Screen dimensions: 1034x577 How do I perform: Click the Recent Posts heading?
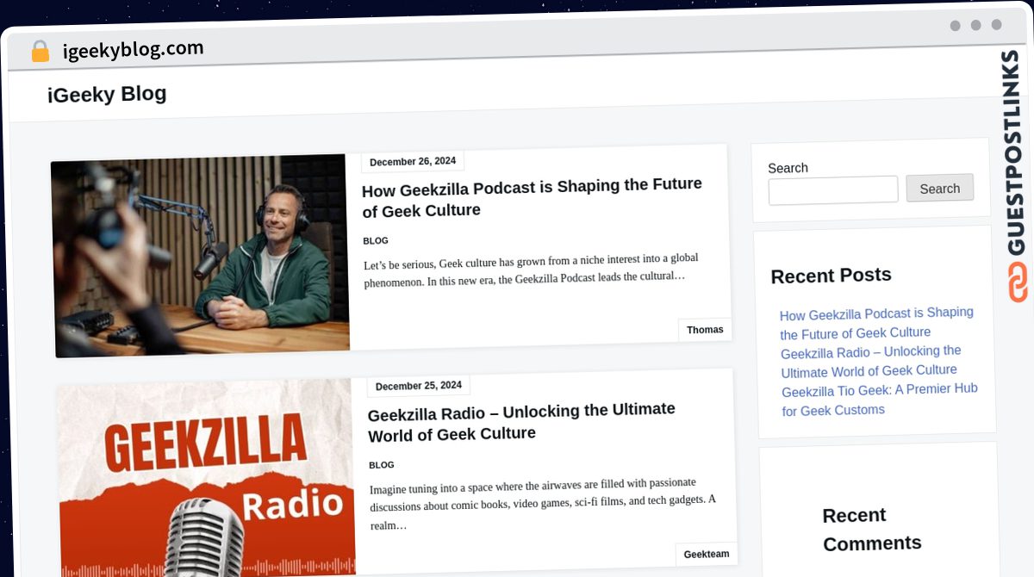831,276
